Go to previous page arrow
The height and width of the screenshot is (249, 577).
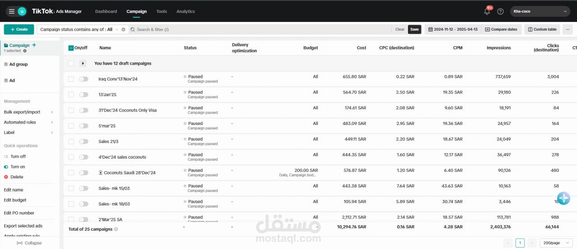click(508, 243)
